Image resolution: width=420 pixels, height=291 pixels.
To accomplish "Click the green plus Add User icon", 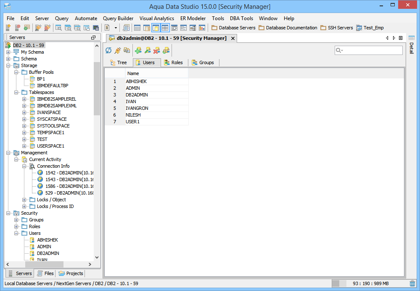I will click(x=138, y=50).
